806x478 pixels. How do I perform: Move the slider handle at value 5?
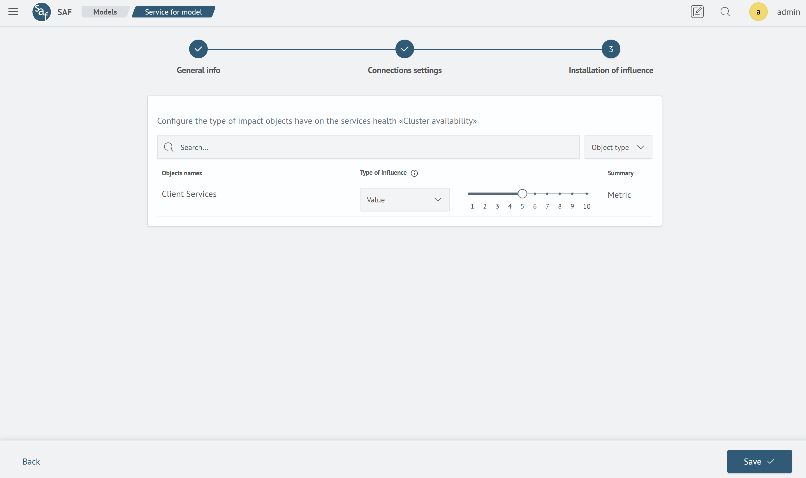pos(522,194)
